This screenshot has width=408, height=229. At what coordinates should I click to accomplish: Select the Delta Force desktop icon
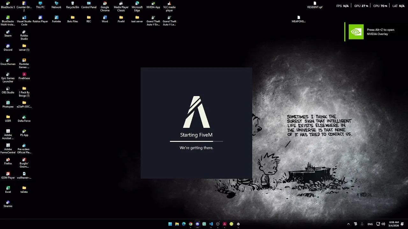[x=24, y=119]
